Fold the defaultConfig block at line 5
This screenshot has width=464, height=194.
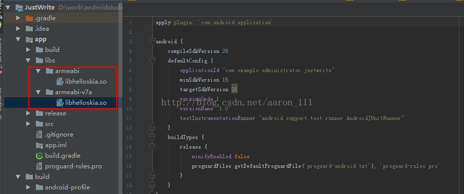pos(152,60)
